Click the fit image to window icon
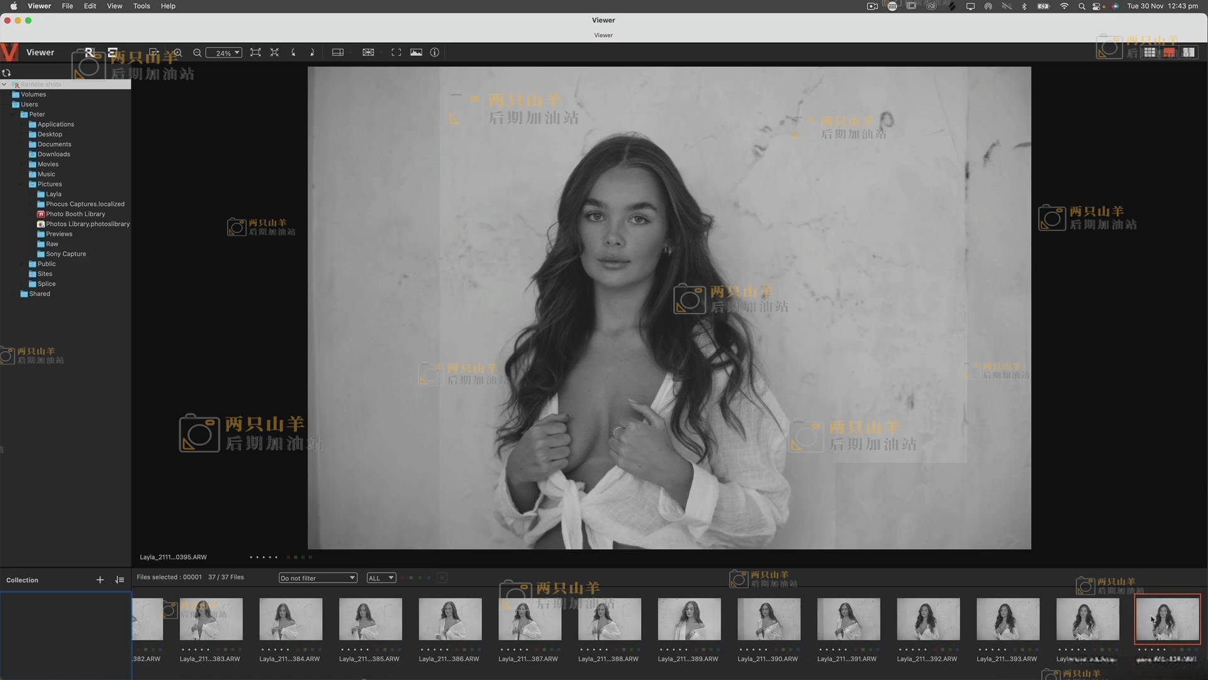The height and width of the screenshot is (680, 1208). (x=255, y=53)
